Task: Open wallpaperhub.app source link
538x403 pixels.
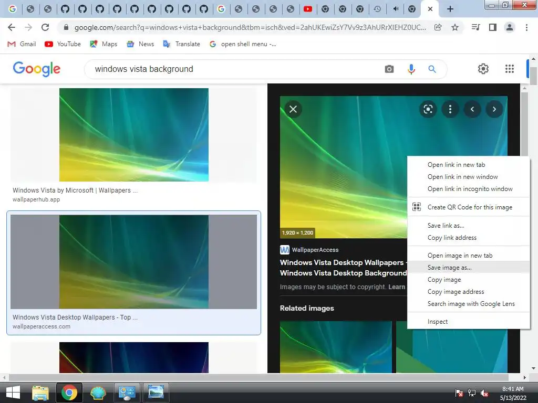Action: click(36, 199)
